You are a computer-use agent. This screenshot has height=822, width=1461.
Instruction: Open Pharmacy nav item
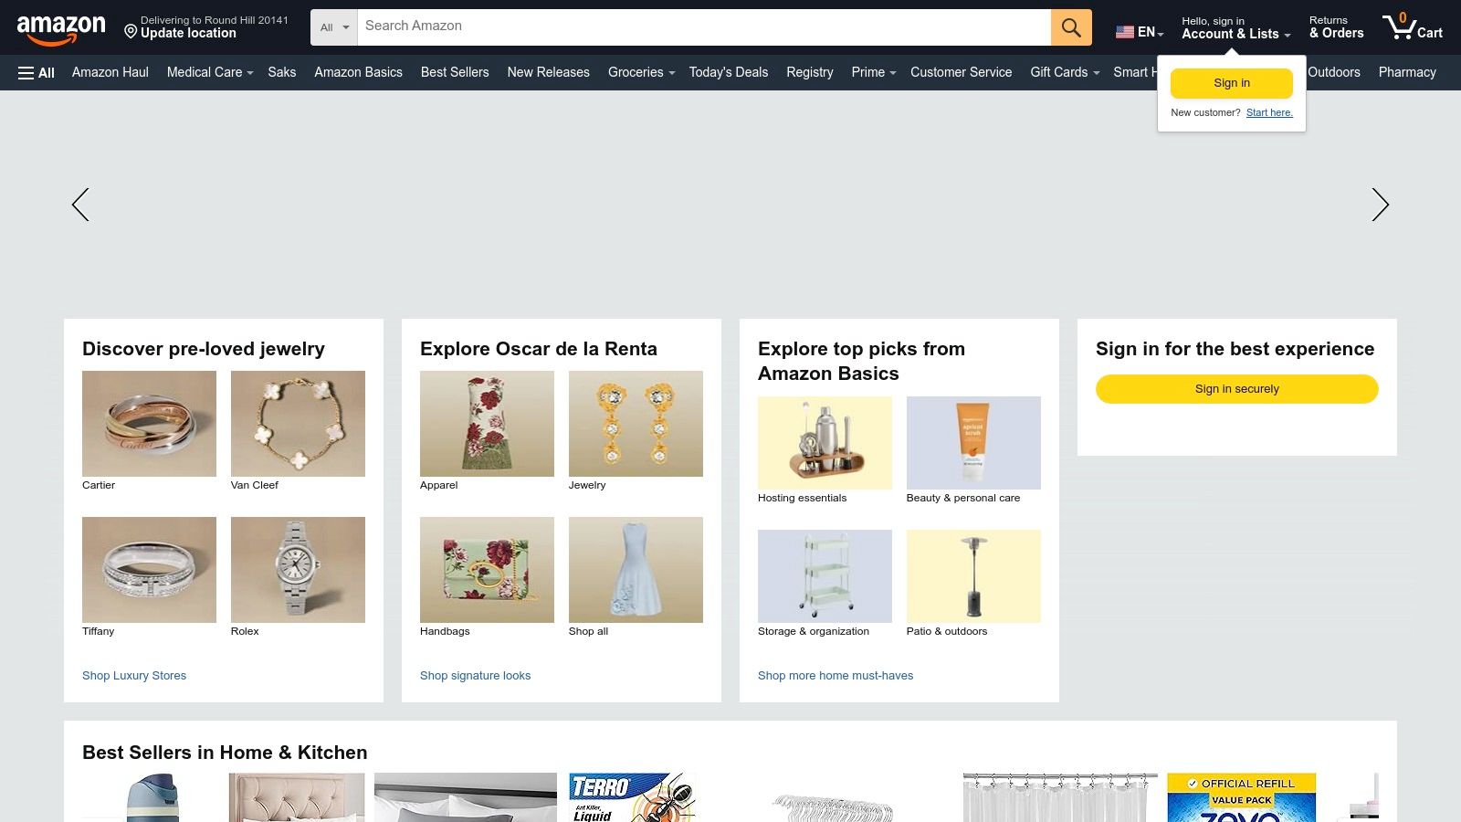[1407, 72]
